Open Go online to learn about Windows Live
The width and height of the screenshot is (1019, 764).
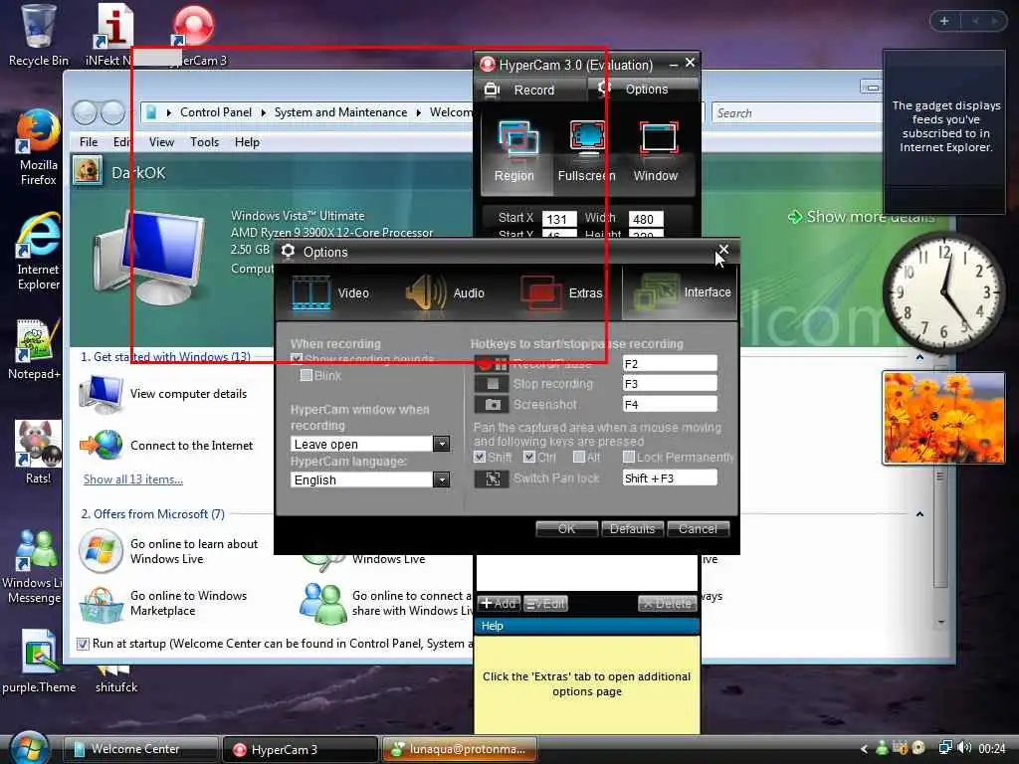coord(169,551)
